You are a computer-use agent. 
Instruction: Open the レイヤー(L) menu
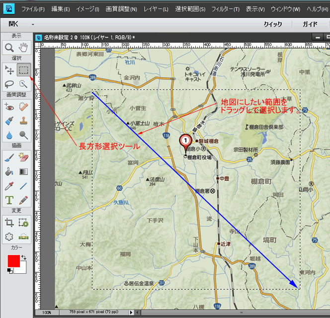coord(156,9)
